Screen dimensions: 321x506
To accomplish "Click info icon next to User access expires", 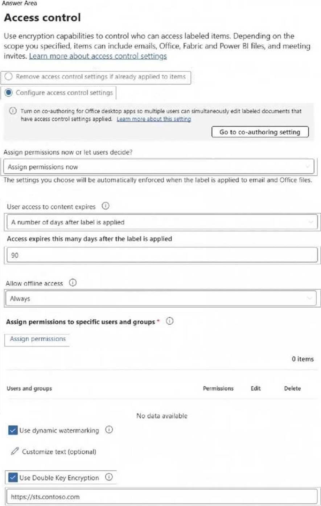I will point(105,206).
